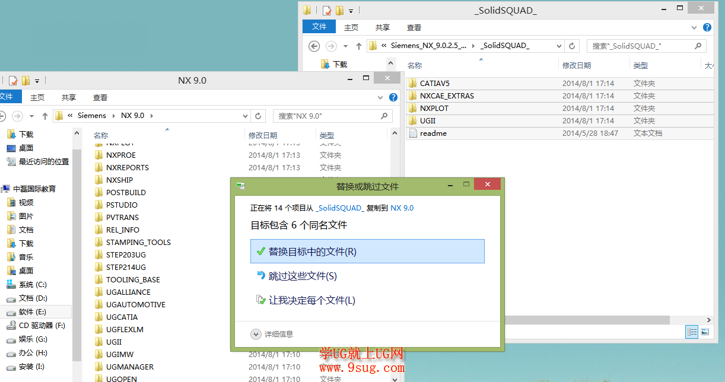This screenshot has width=725, height=382.
Task: Open address dropdown in NX 9.0 window
Action: (245, 116)
